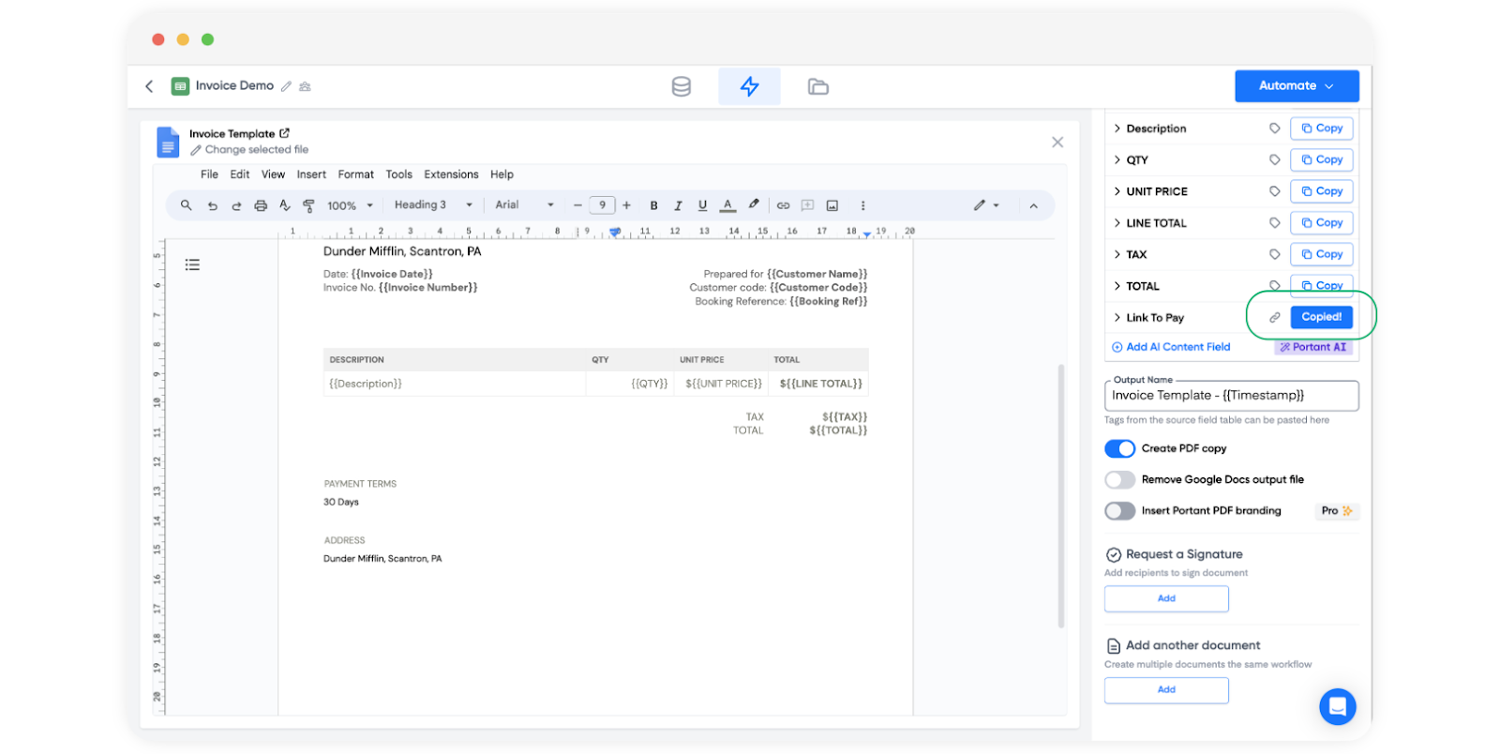This screenshot has width=1500, height=754.
Task: Apply italic formatting from the toolbar
Action: click(678, 205)
